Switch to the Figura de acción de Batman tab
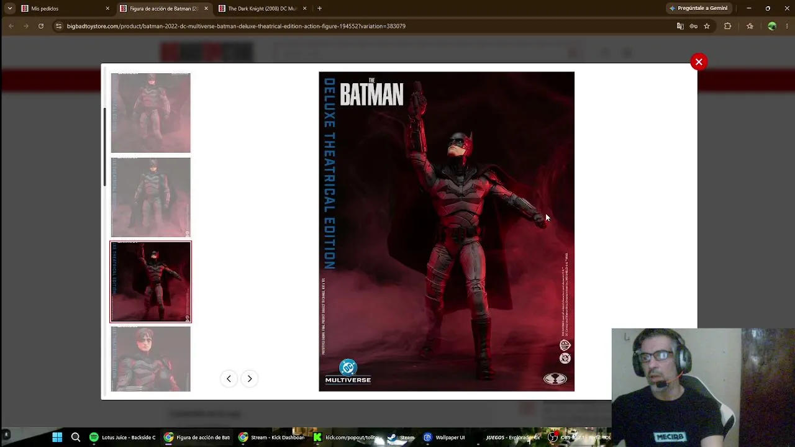This screenshot has height=447, width=795. (163, 9)
